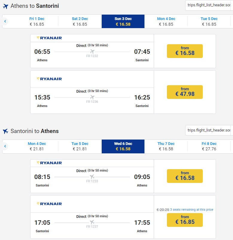Click Ryanair logo on flight FR 1232

[x=49, y=38]
